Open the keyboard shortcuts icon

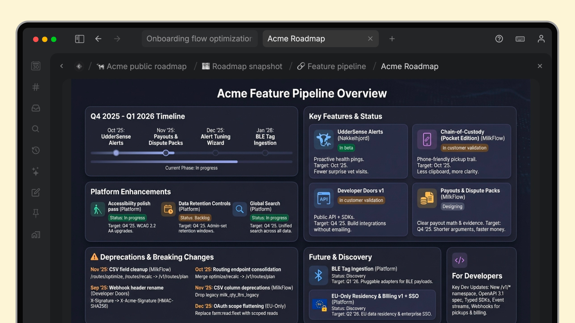pyautogui.click(x=520, y=39)
